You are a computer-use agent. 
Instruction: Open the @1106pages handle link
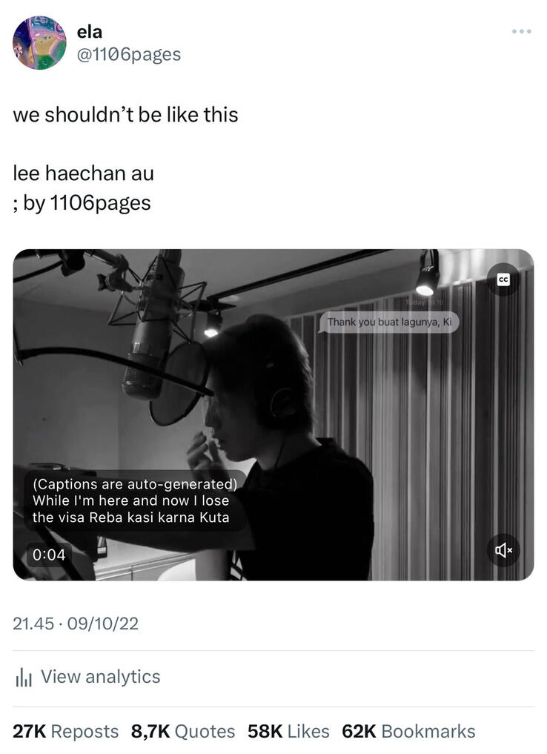point(129,54)
